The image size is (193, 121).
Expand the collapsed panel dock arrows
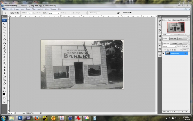point(161,16)
